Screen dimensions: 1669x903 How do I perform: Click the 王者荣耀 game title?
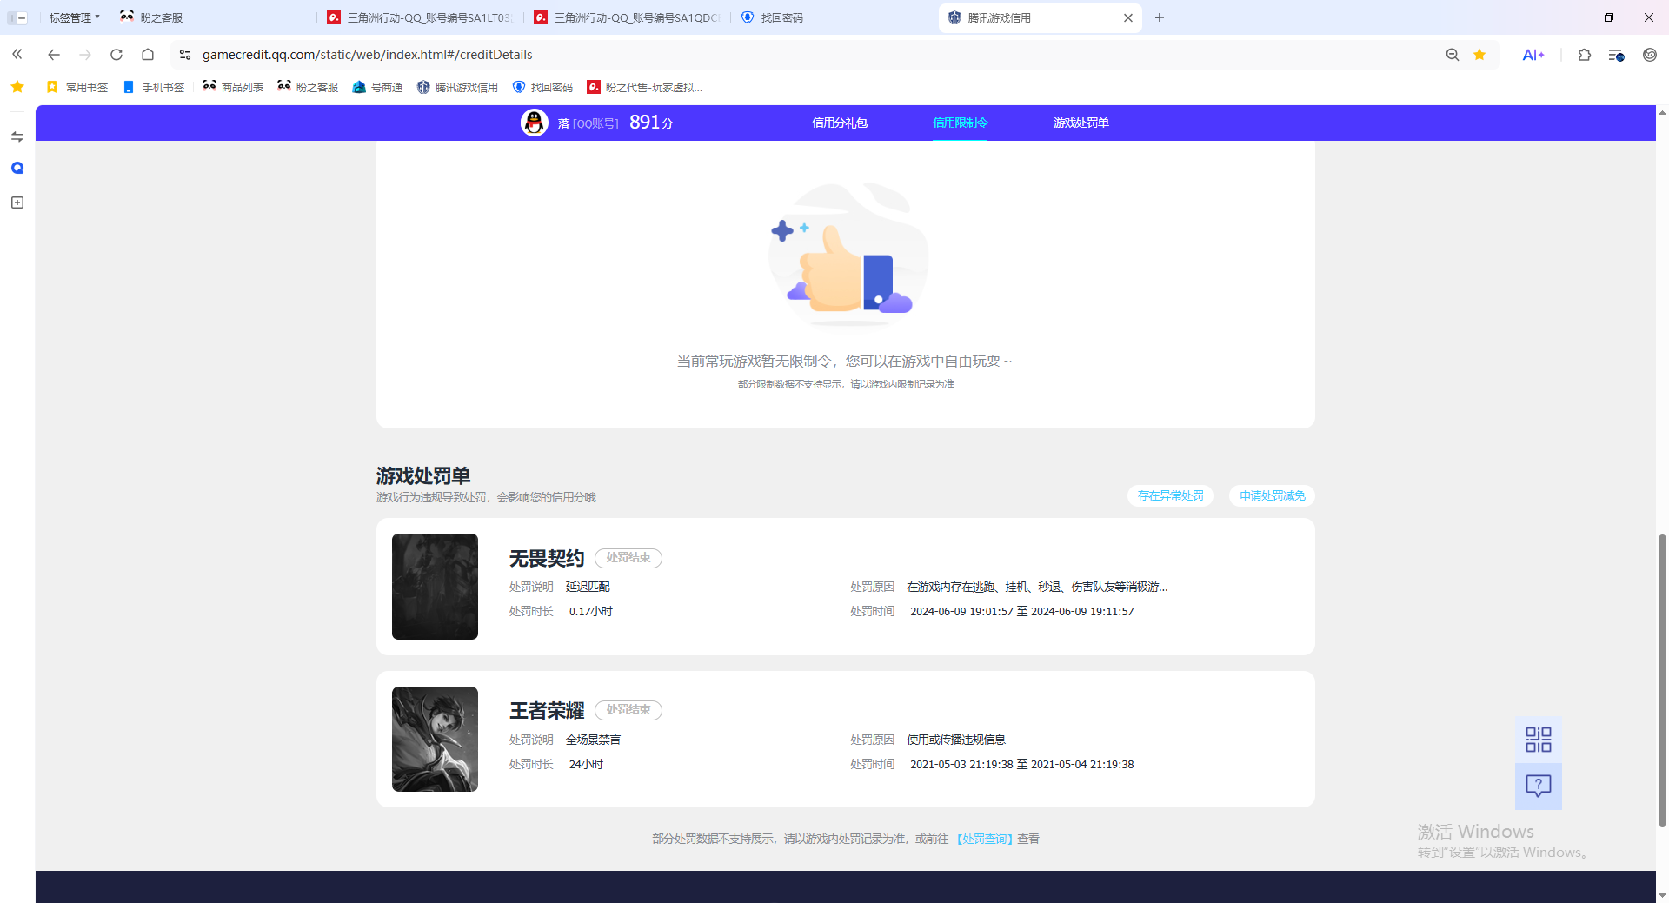pos(547,711)
